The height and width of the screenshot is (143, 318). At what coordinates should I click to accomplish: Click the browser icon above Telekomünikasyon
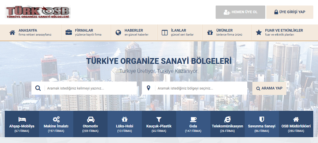[227, 119]
